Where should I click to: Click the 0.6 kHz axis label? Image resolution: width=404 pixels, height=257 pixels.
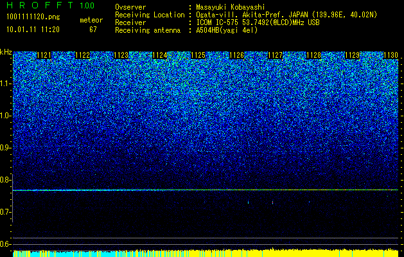point(5,244)
